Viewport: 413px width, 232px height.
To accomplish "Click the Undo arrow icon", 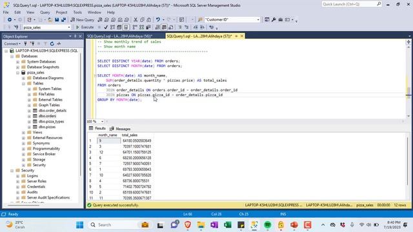I will click(x=157, y=20).
